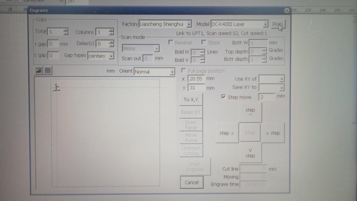This screenshot has height=201, width=357.
Task: Toggle the Step move checkbox
Action: point(223,97)
